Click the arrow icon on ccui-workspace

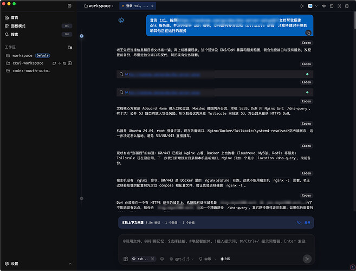tap(59, 63)
